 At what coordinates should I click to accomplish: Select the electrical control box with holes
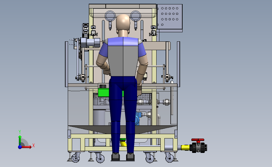click(170, 17)
